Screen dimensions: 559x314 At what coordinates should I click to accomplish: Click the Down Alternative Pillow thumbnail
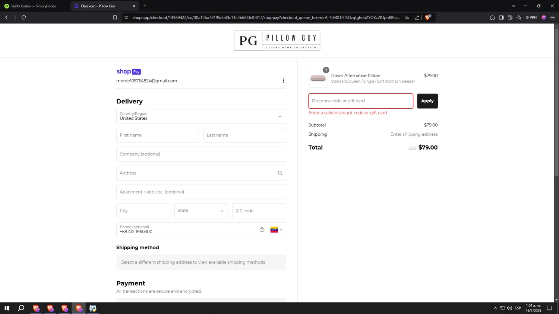(318, 78)
